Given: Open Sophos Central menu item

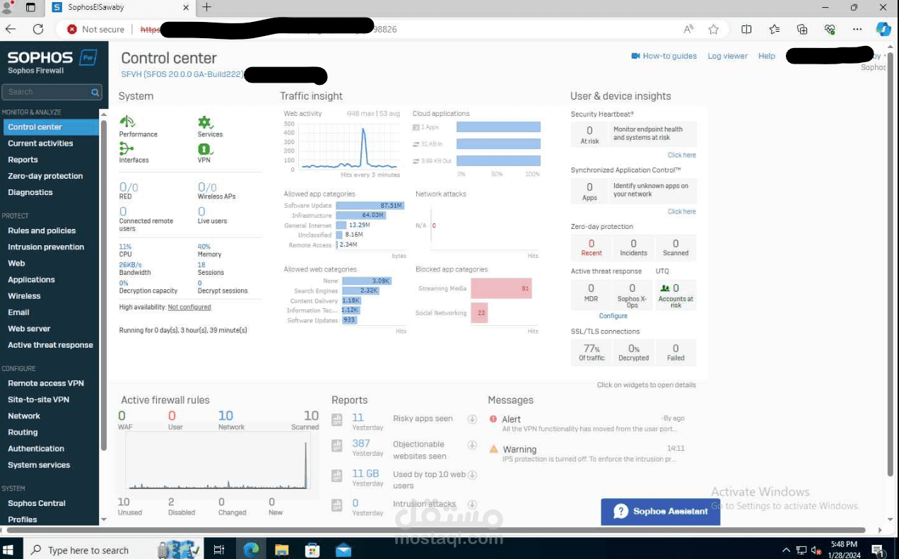Looking at the screenshot, I should (x=37, y=503).
